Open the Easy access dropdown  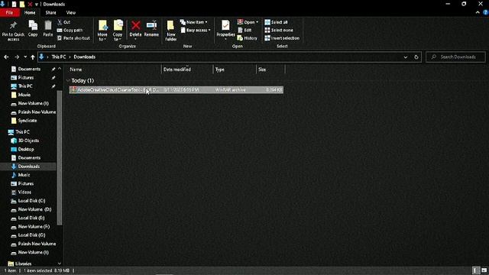point(196,31)
